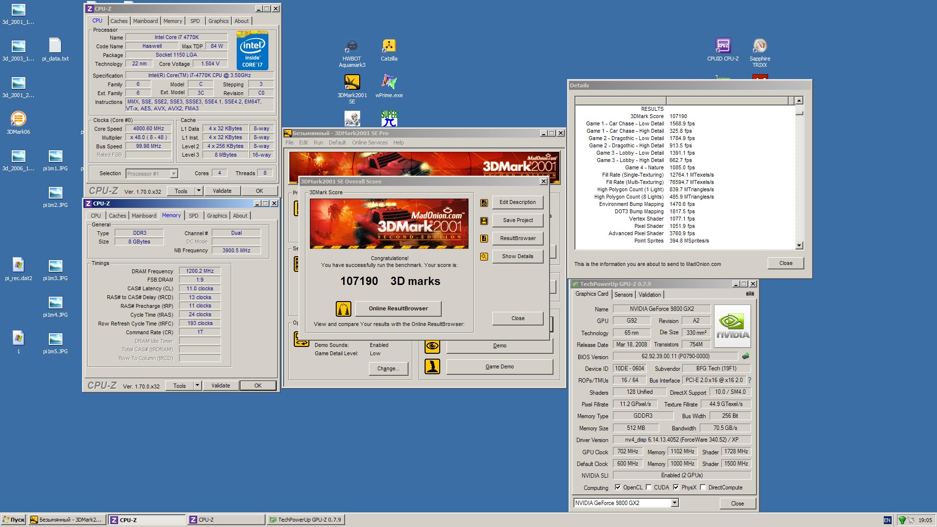The image size is (937, 527).
Task: Click Game Demo button
Action: pos(499,367)
